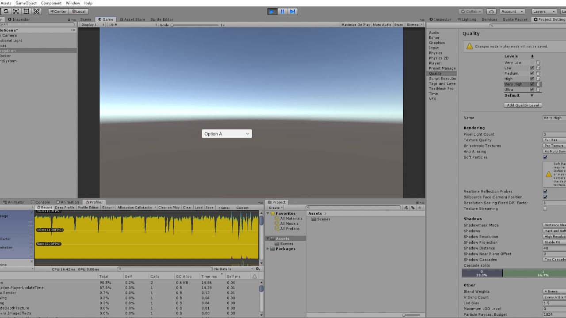
Task: Switch to the Scene tab
Action: coord(86,19)
